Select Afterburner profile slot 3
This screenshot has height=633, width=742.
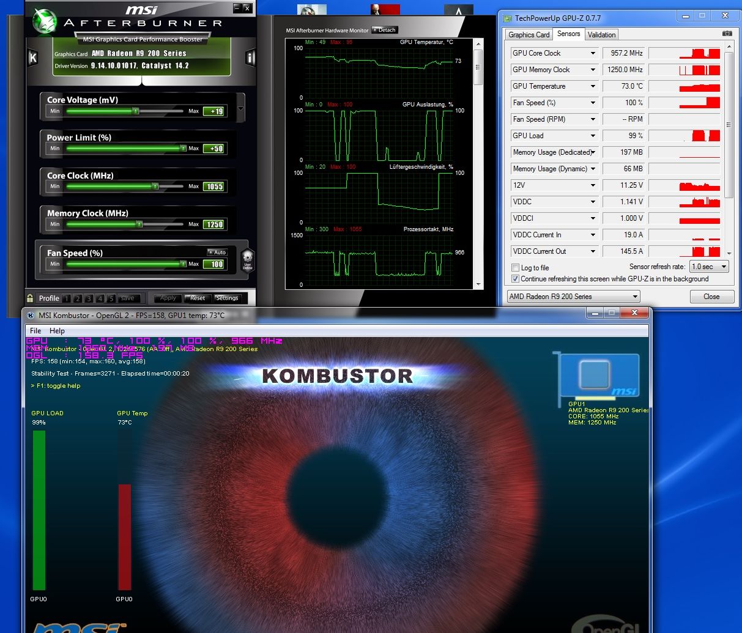[89, 298]
